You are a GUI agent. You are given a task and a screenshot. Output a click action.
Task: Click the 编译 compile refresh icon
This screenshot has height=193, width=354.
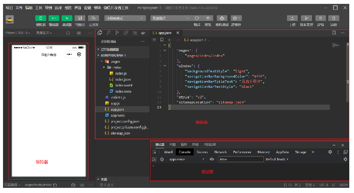(197, 18)
